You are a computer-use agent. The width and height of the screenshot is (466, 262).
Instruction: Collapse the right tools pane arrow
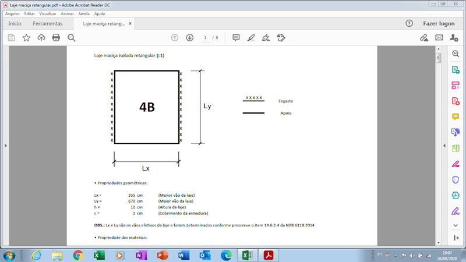pyautogui.click(x=444, y=146)
